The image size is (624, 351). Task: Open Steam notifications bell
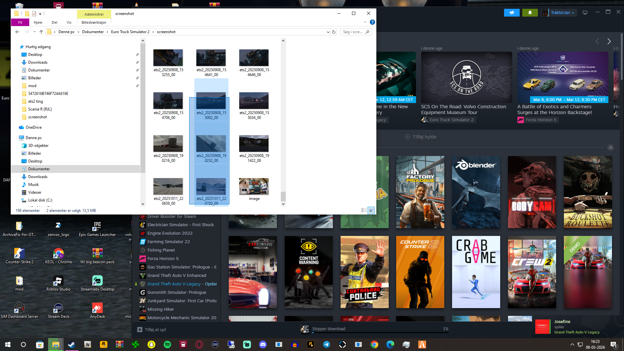tap(530, 13)
